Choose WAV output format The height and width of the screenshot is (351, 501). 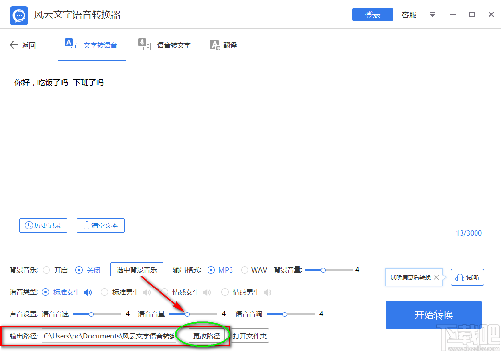coord(244,270)
